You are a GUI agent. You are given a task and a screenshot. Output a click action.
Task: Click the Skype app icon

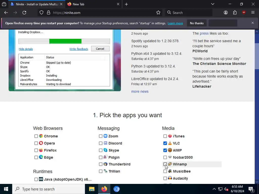(105, 150)
